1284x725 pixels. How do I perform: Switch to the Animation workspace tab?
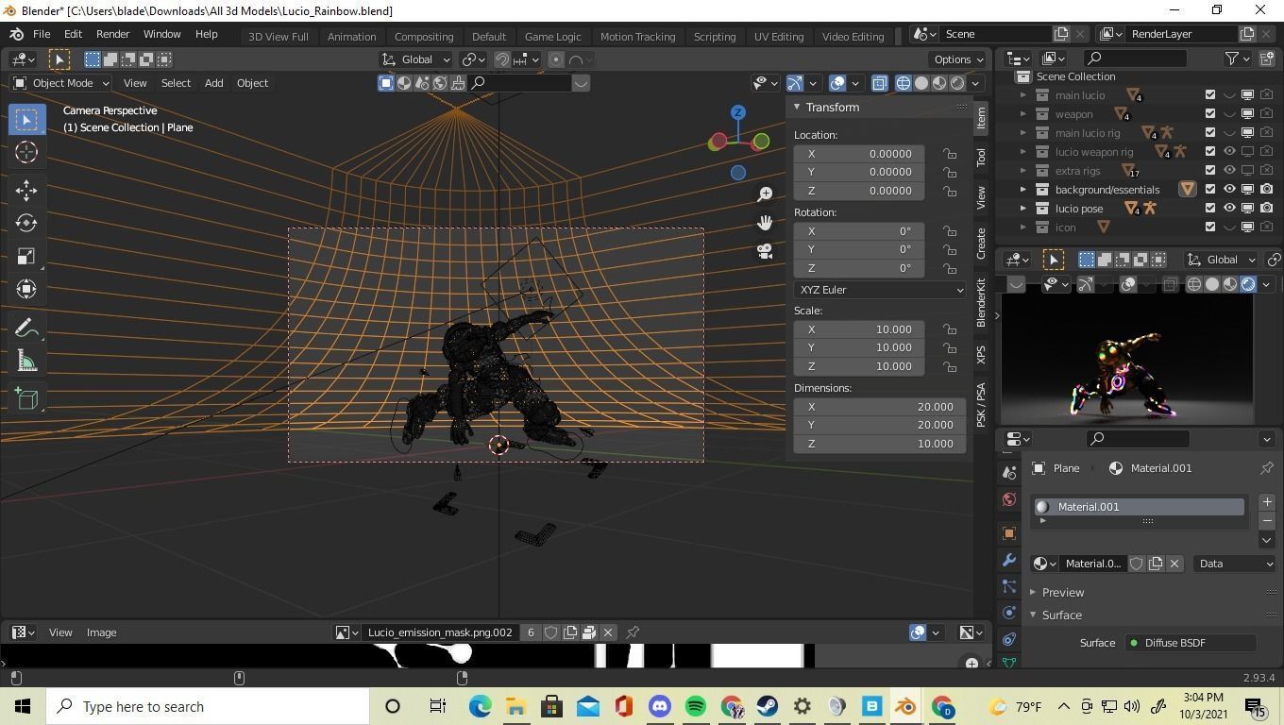point(351,37)
